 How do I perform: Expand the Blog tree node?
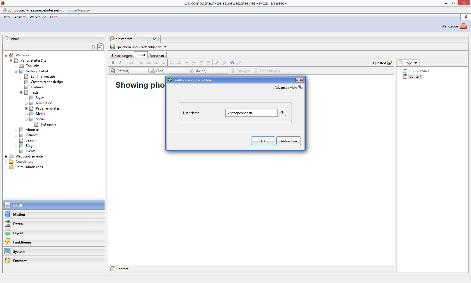pyautogui.click(x=16, y=146)
